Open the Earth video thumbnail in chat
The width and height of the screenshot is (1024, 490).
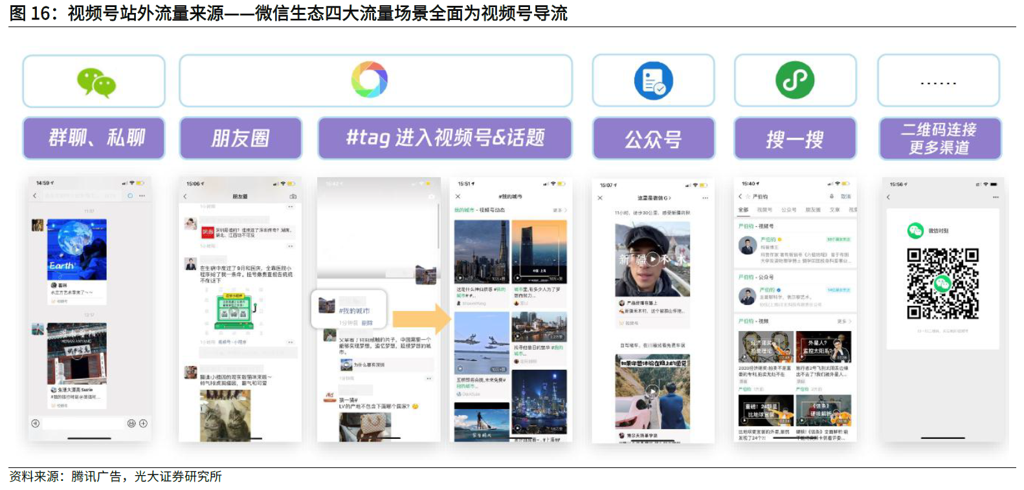[x=78, y=249]
